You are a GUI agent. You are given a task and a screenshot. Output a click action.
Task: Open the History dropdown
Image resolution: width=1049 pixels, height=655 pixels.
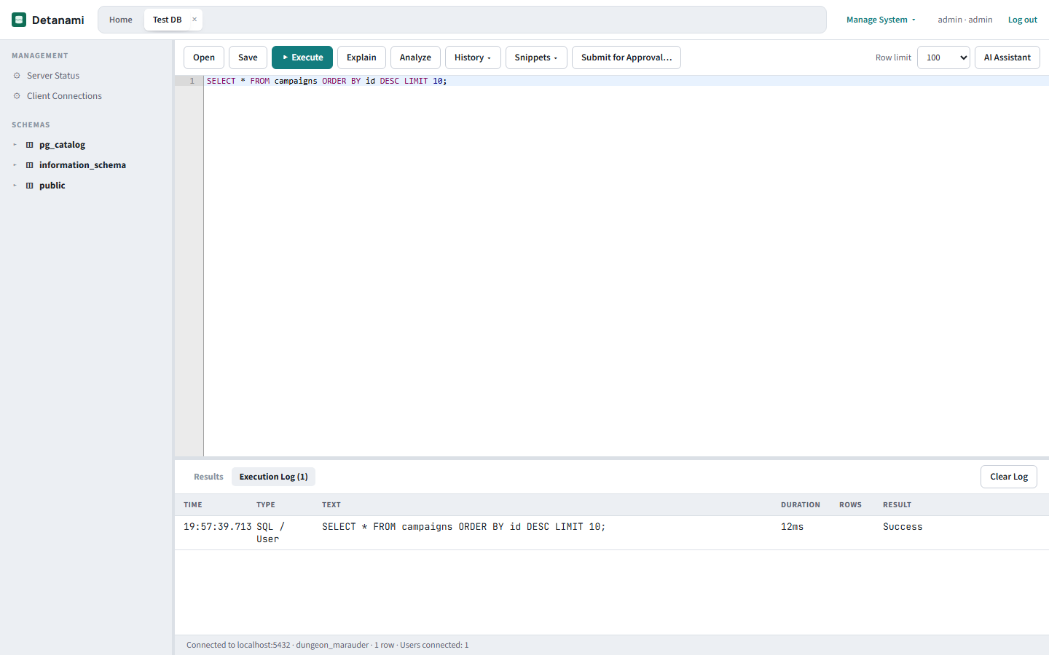(x=473, y=57)
